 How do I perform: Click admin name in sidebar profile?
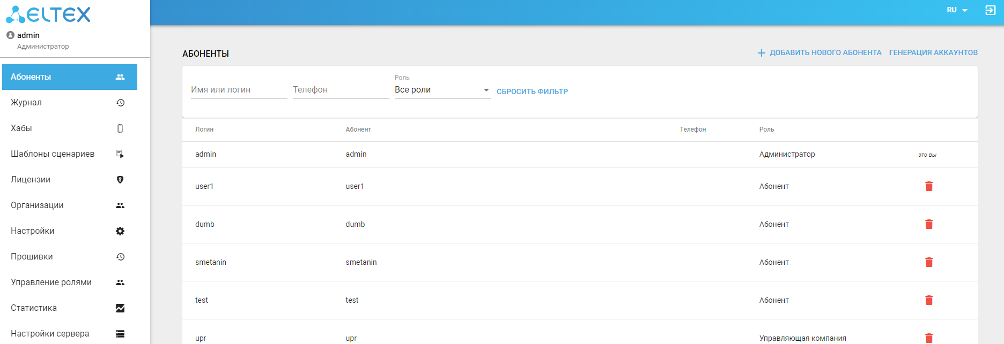(28, 35)
